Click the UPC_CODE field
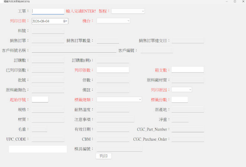The height and width of the screenshot is (167, 246). pos(48,139)
